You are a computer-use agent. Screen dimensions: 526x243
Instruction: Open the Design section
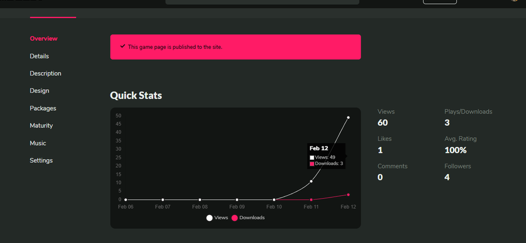coord(39,90)
